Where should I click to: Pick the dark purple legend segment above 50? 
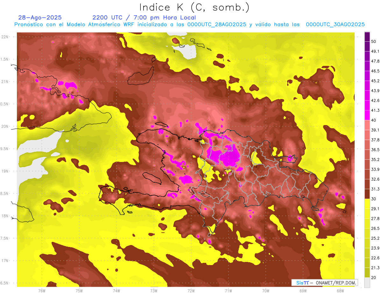pos(367,37)
